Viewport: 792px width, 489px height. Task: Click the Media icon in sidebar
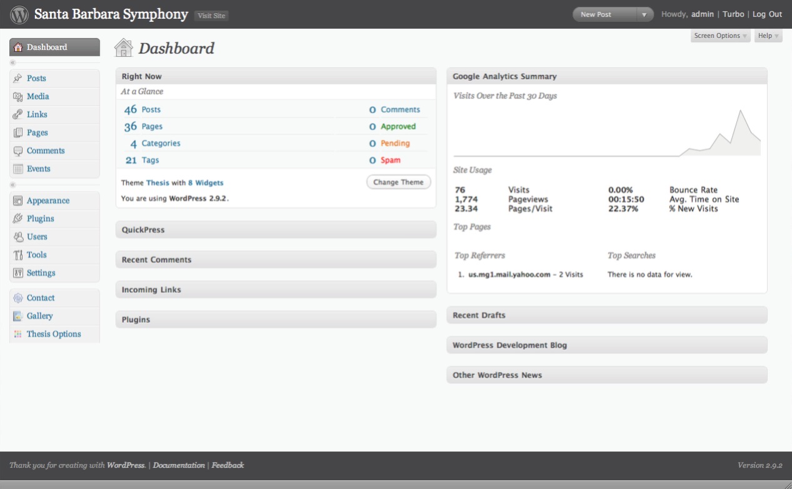18,97
